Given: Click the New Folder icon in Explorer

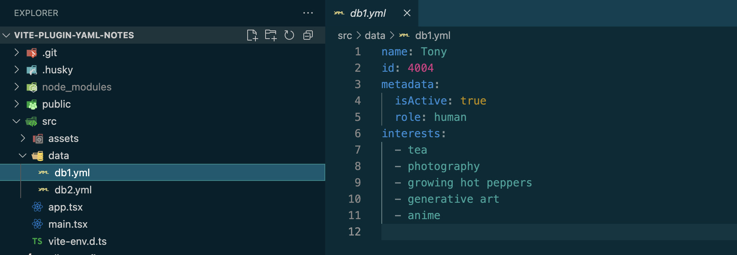Looking at the screenshot, I should [x=271, y=35].
